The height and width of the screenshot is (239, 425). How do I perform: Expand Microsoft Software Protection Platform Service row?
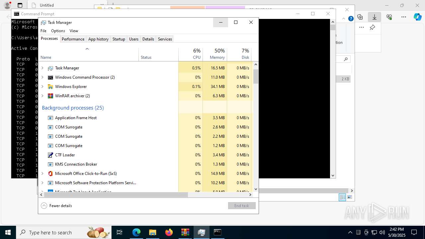tap(42, 183)
